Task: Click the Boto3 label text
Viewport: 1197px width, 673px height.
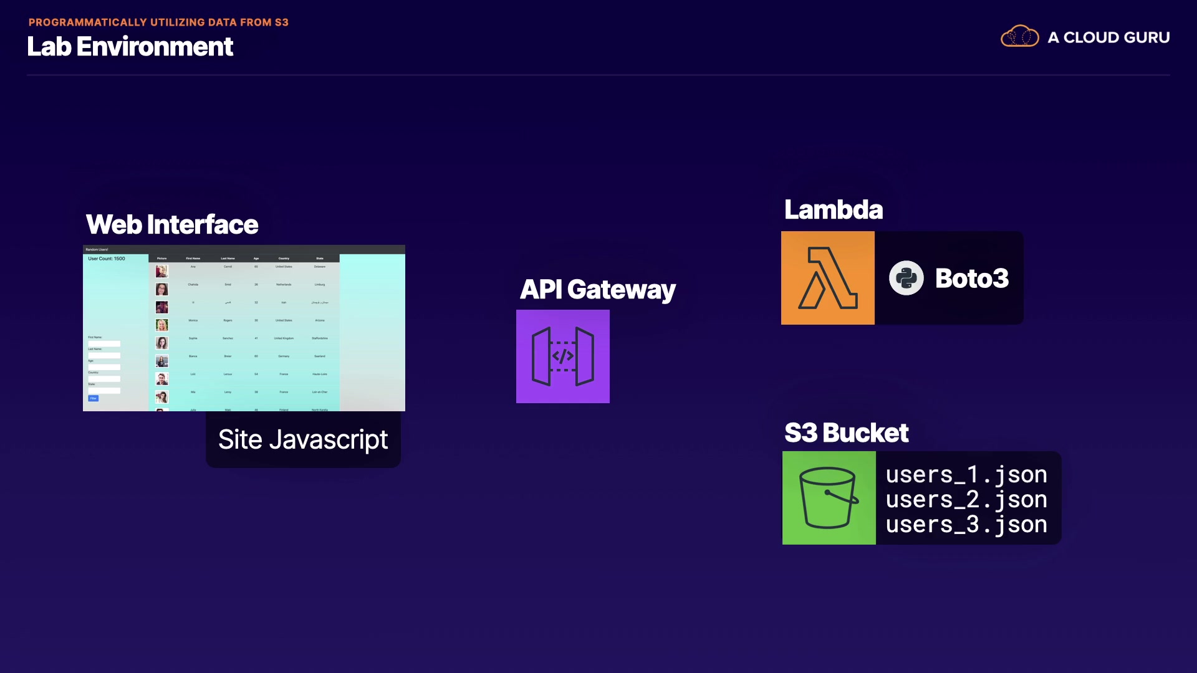Action: (971, 278)
